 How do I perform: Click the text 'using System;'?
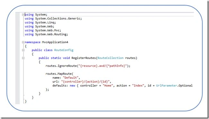point(36,14)
